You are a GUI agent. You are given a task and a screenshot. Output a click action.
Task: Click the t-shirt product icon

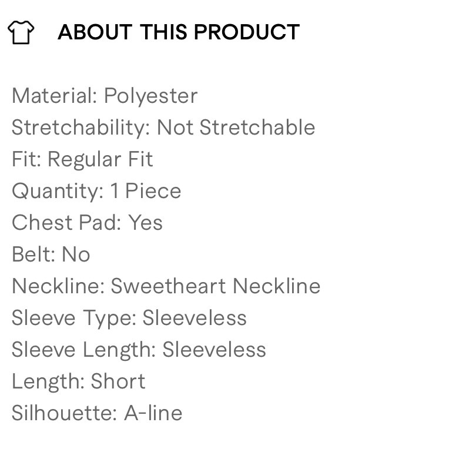(x=21, y=32)
